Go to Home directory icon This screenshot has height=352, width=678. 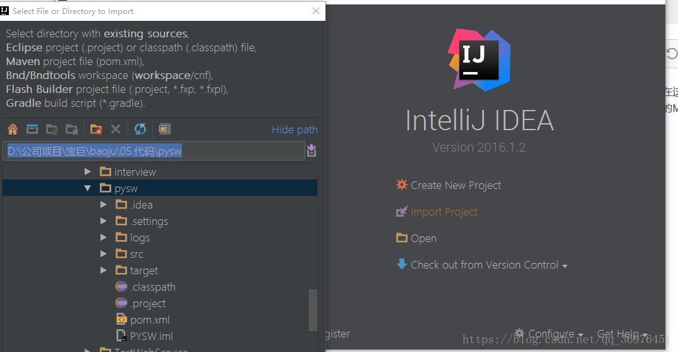tap(13, 129)
